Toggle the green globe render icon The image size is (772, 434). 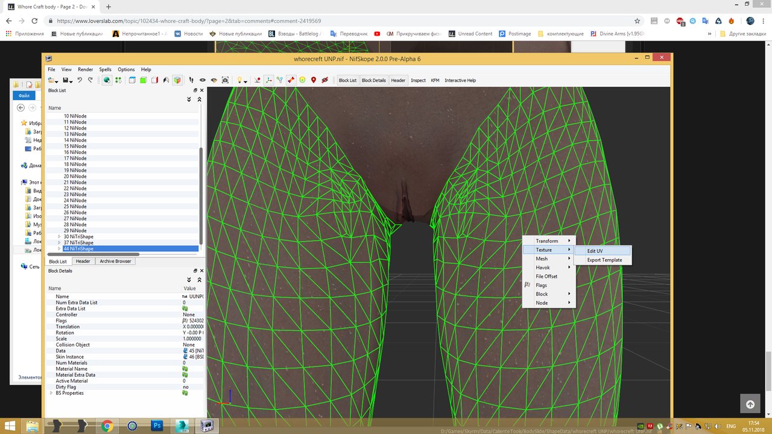pos(107,80)
